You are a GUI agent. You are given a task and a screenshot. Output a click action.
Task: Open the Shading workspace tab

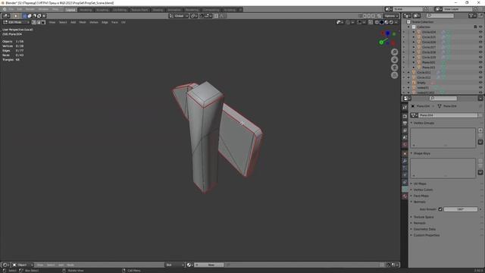coord(158,10)
